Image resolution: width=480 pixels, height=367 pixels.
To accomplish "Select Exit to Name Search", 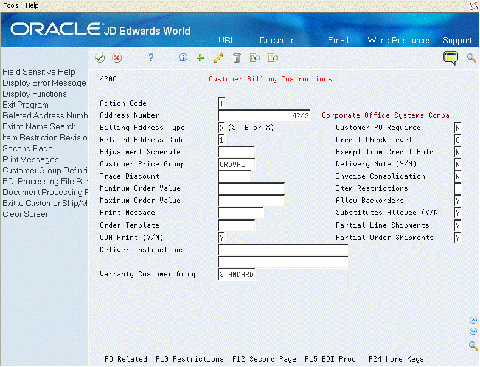I will (39, 126).
